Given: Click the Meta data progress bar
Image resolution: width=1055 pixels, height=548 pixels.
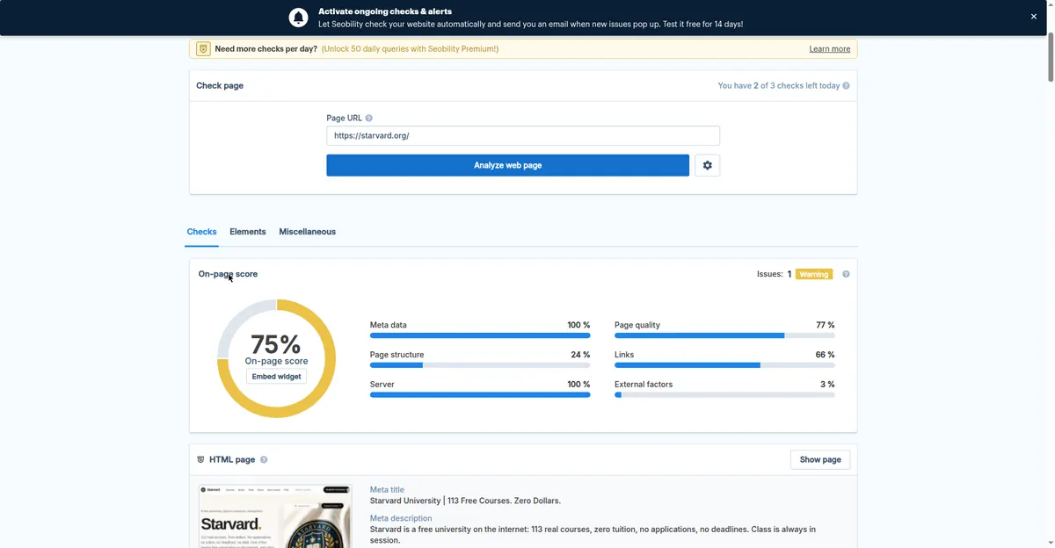Looking at the screenshot, I should [480, 335].
